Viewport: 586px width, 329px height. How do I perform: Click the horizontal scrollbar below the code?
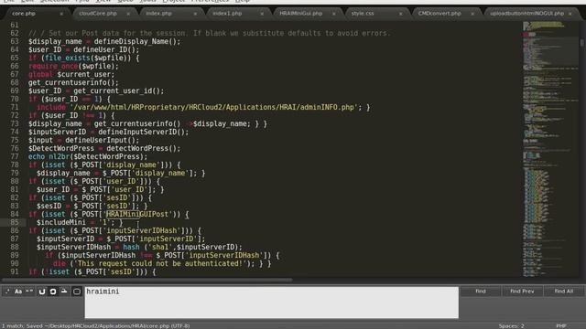(x=147, y=280)
